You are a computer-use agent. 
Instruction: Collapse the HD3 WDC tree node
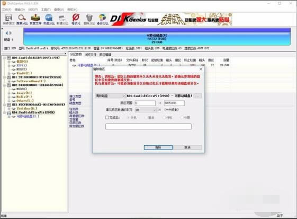pos(4,104)
